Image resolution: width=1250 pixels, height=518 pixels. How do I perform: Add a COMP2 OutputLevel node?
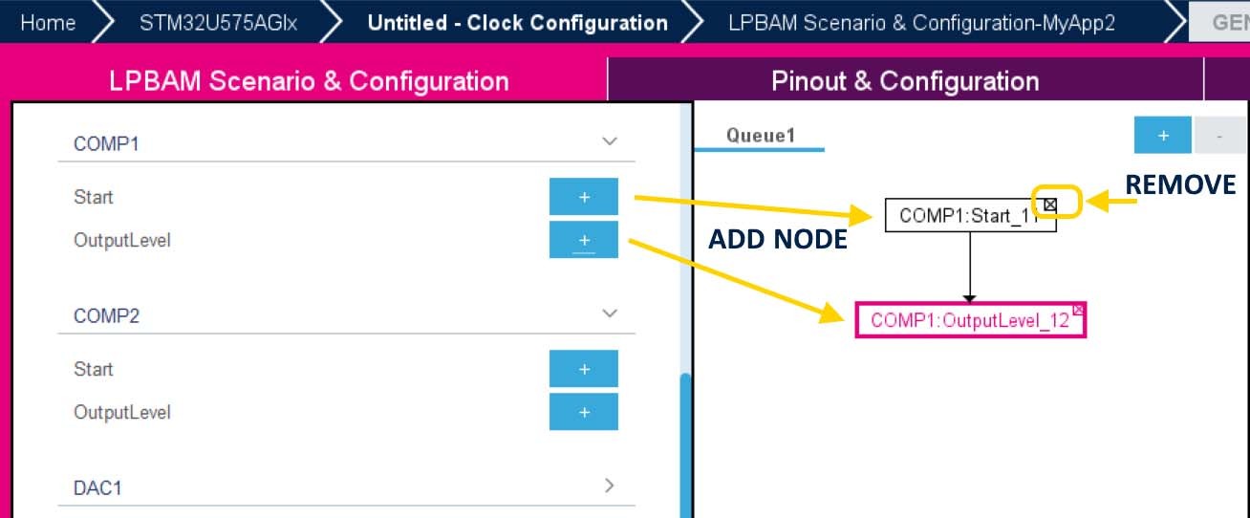click(x=584, y=412)
